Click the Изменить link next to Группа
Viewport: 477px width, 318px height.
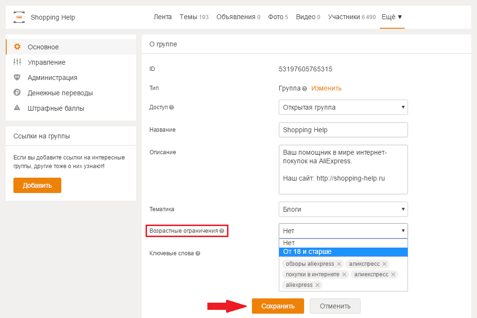click(326, 88)
